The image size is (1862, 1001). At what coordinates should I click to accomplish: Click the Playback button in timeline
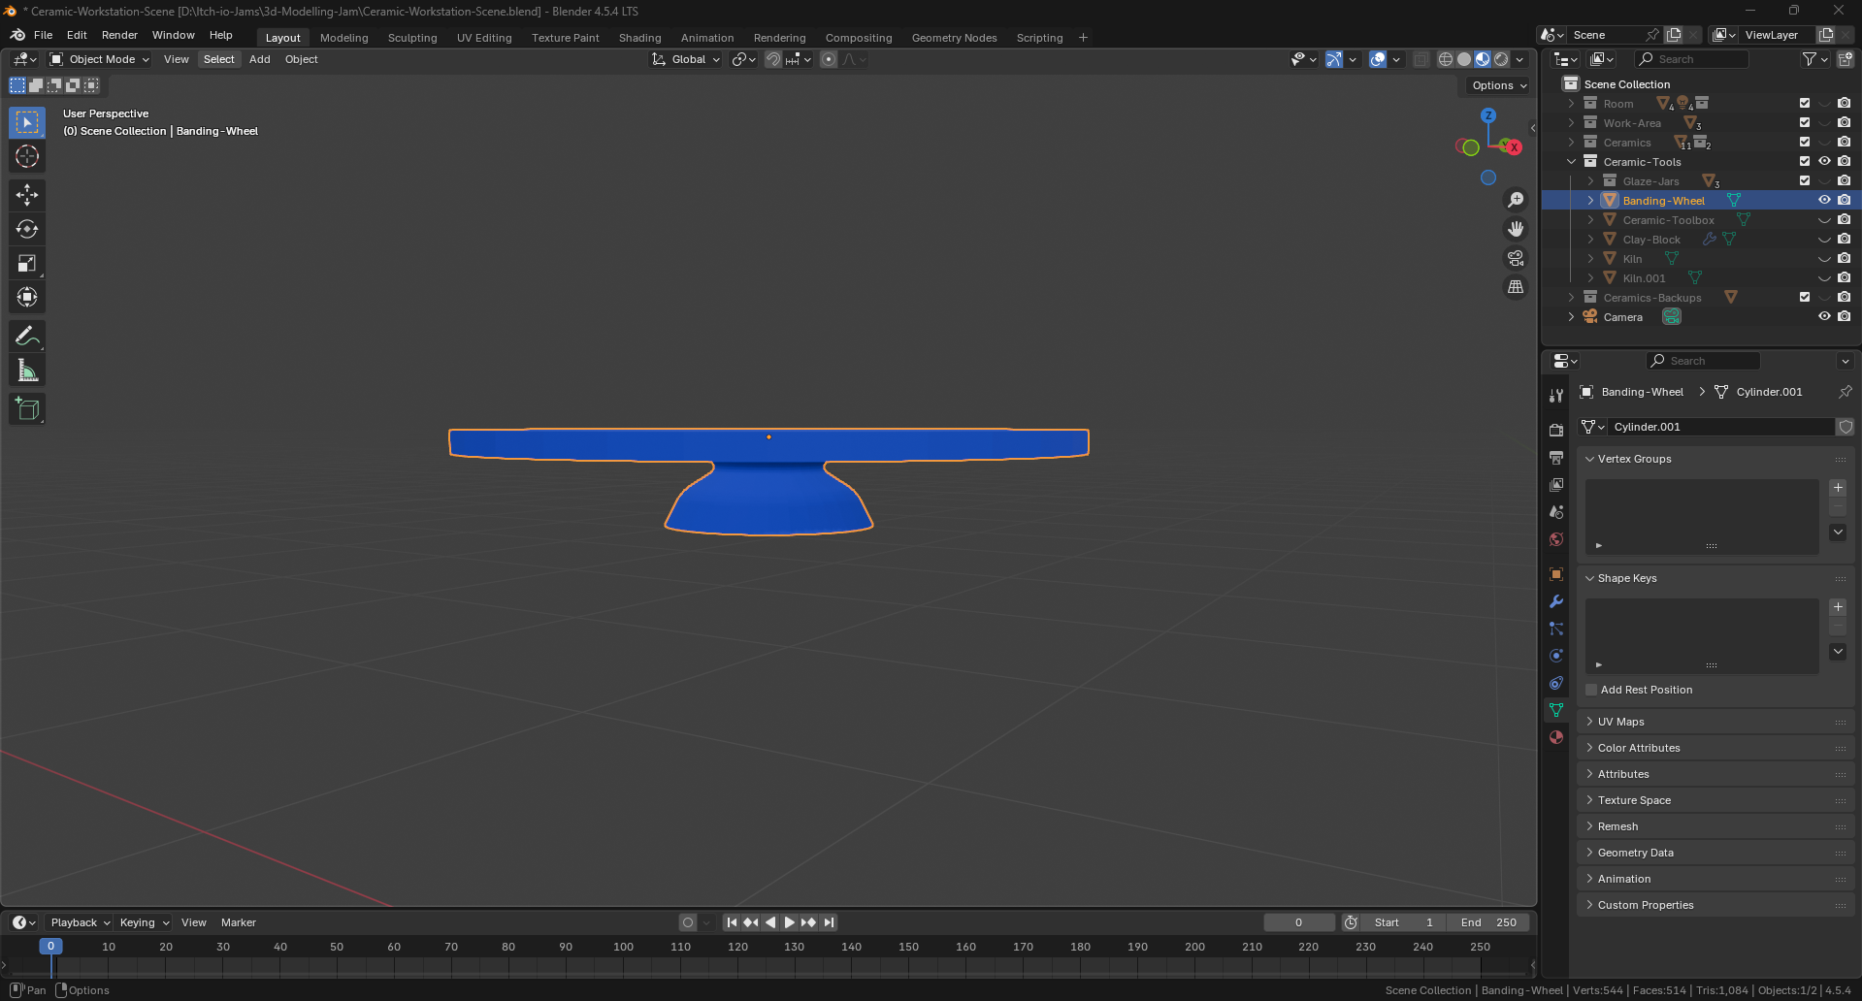click(80, 922)
